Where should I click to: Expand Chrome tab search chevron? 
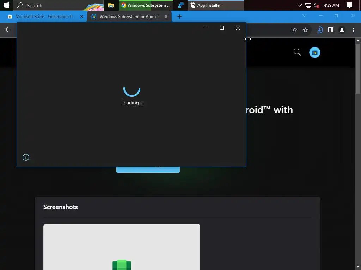[x=304, y=15]
